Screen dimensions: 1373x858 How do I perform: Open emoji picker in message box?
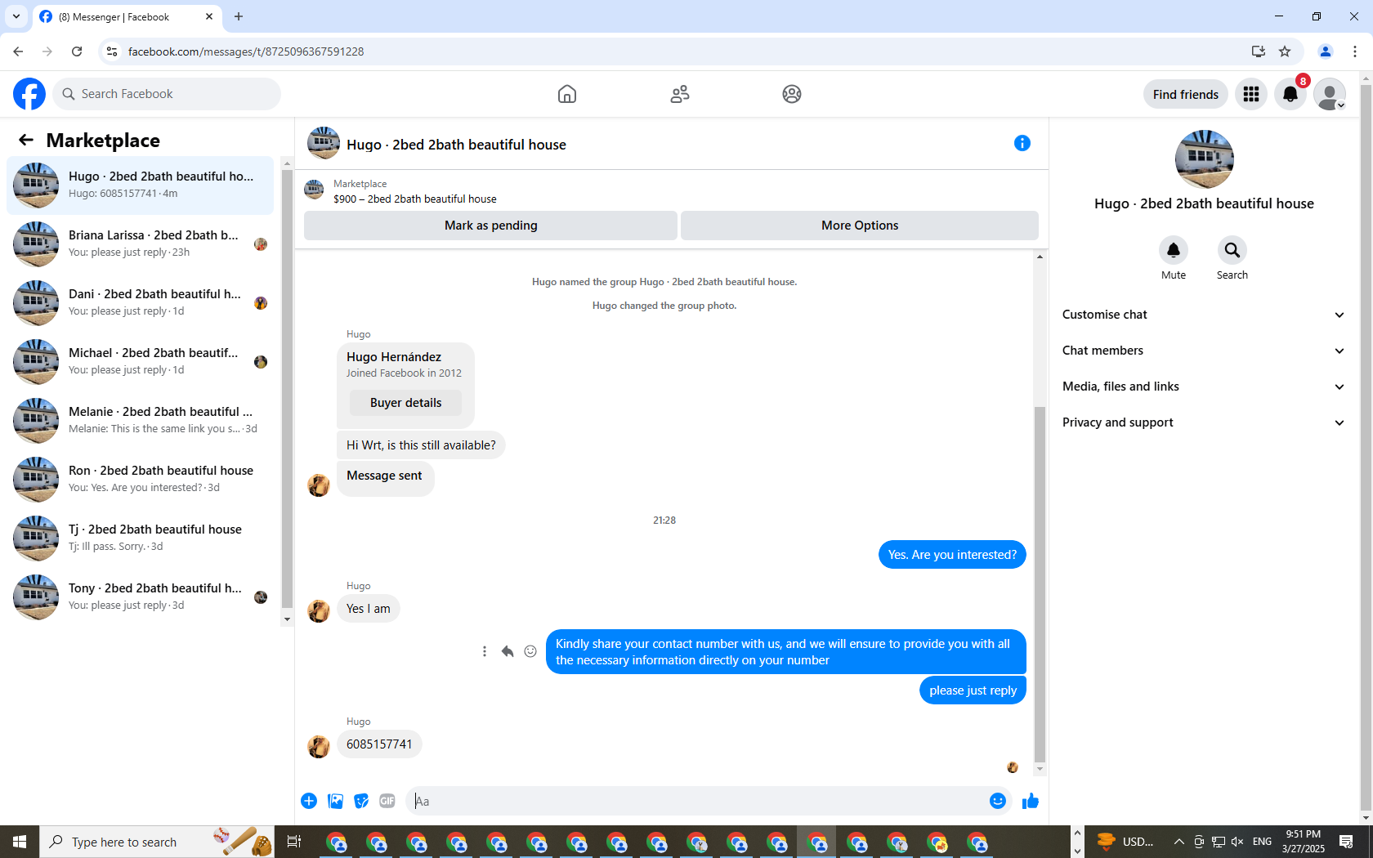(998, 801)
